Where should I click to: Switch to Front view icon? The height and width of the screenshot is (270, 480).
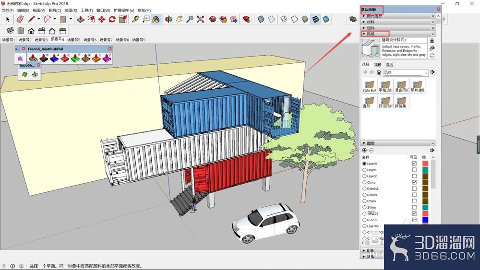(31, 31)
